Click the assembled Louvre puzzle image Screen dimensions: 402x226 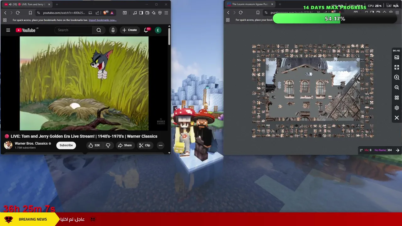pos(313,89)
